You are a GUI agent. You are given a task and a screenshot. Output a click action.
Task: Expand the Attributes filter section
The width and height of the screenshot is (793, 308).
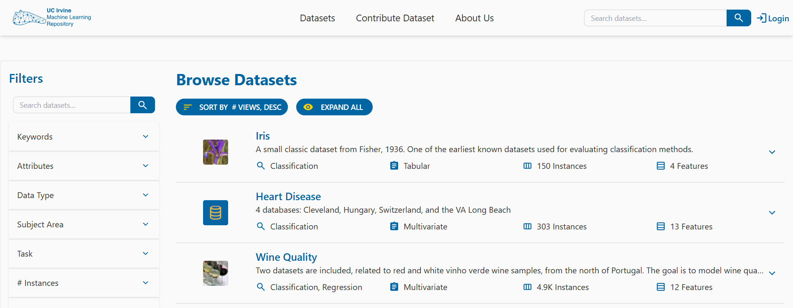pyautogui.click(x=84, y=166)
